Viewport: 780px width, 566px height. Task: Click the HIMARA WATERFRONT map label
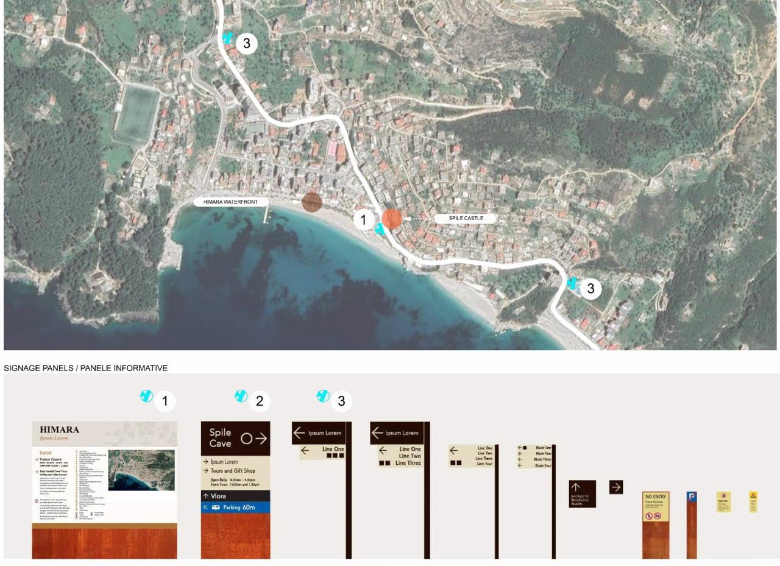coord(230,202)
